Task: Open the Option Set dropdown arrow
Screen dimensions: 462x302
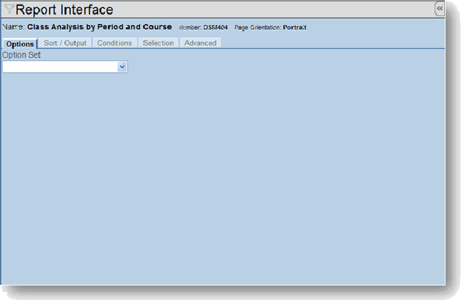Action: tap(122, 67)
